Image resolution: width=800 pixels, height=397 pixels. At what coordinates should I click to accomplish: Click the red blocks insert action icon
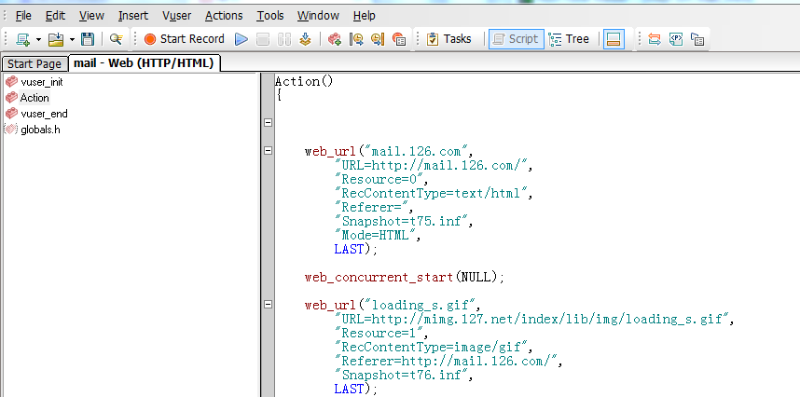click(335, 39)
